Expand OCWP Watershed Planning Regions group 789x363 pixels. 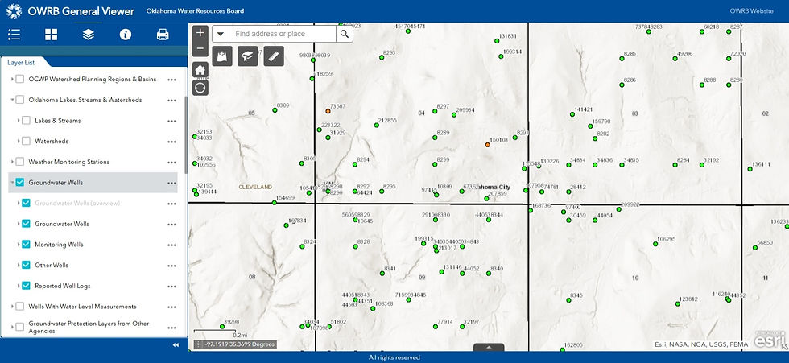point(12,79)
